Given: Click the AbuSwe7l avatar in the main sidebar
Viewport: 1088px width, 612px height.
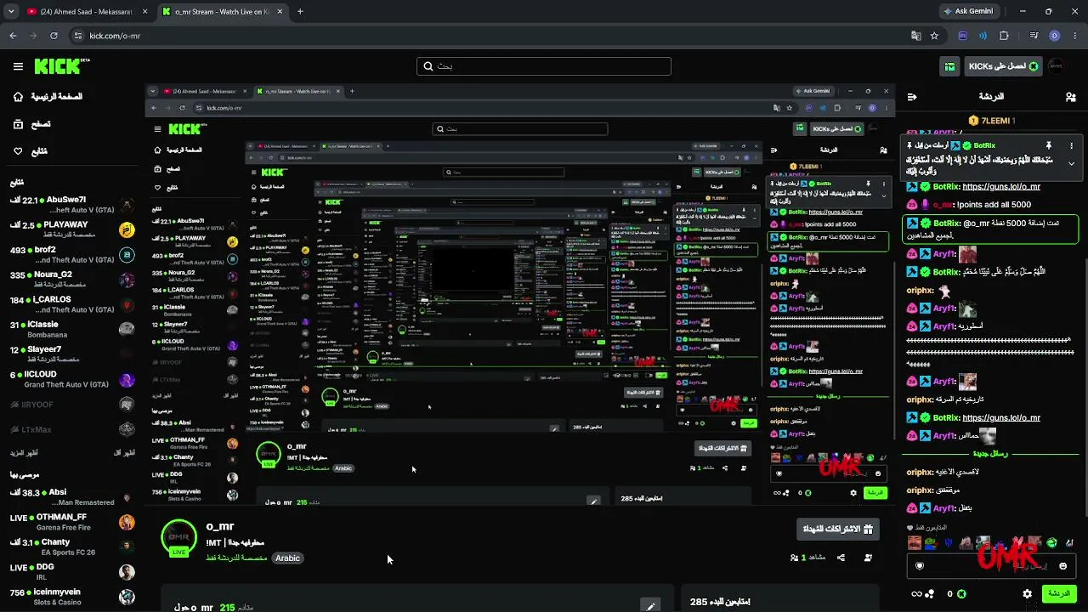Looking at the screenshot, I should click(x=127, y=206).
